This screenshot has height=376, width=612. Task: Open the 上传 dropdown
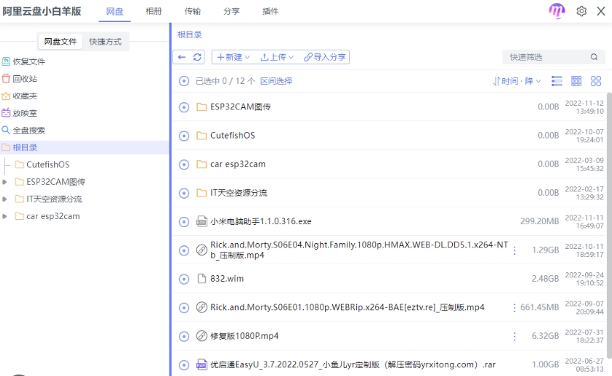click(x=277, y=57)
